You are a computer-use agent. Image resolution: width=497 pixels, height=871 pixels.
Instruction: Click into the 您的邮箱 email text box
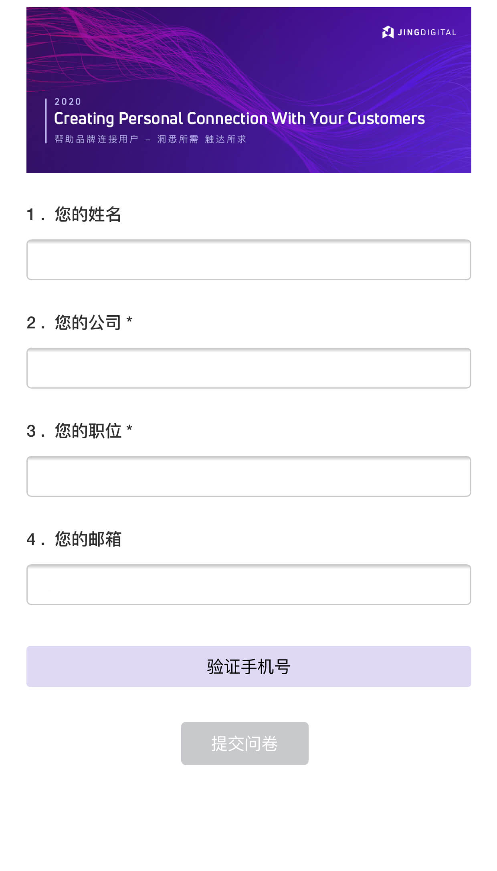(x=248, y=585)
